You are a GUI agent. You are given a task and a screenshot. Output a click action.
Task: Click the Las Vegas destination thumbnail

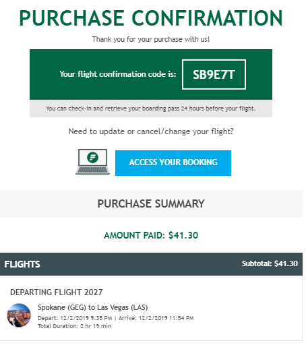(19, 315)
